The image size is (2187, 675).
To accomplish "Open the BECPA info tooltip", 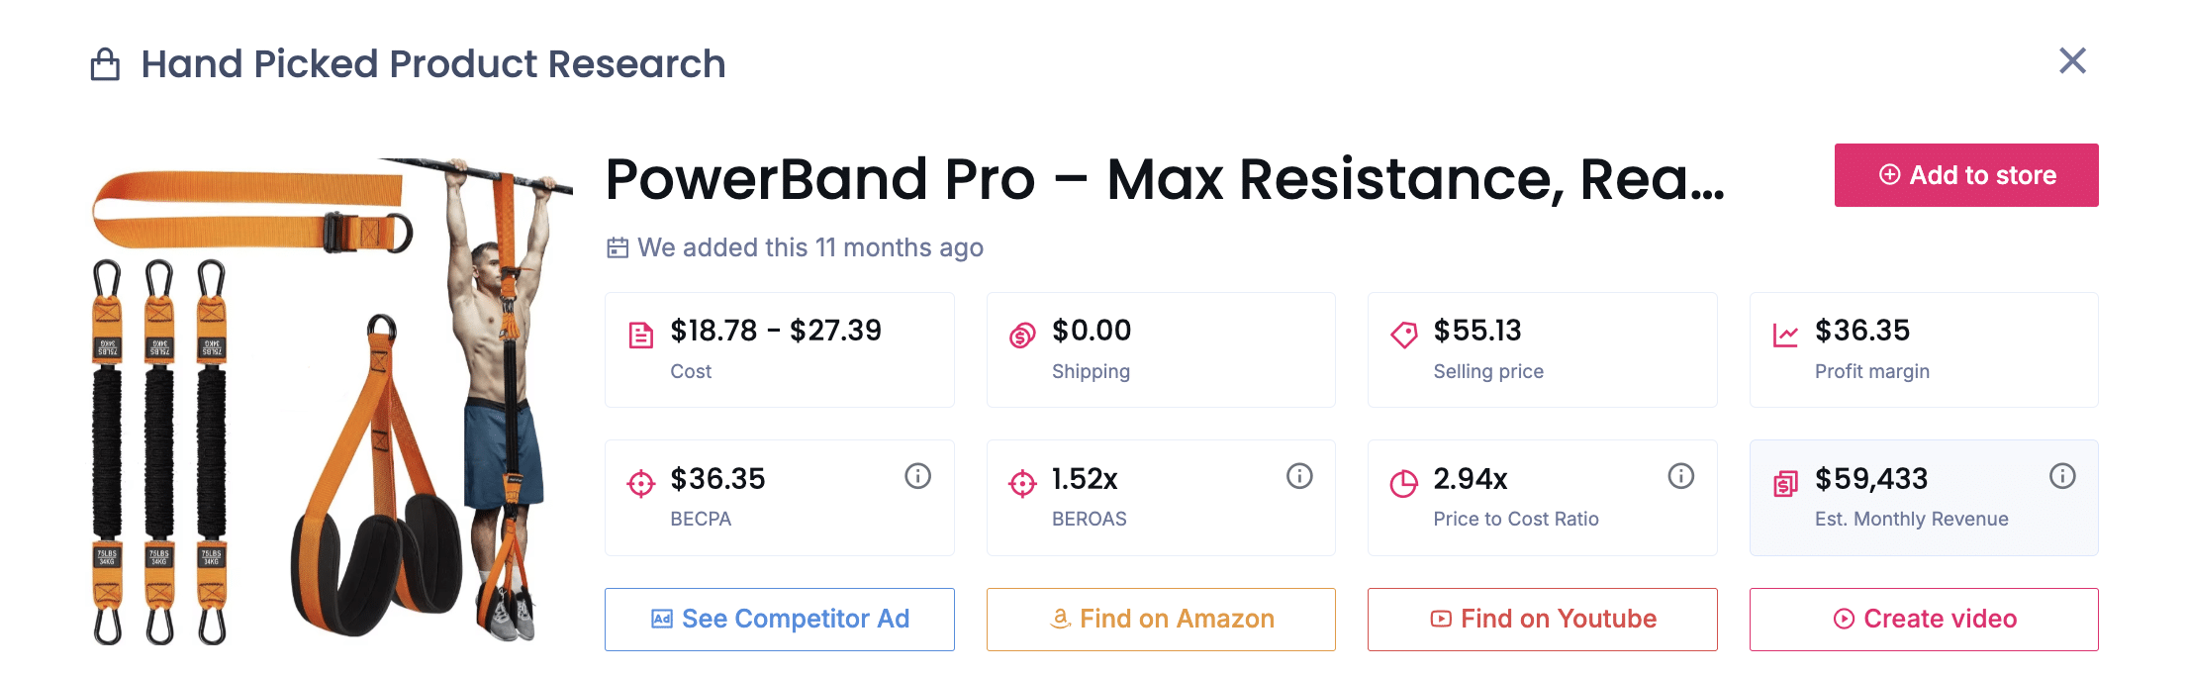I will click(x=917, y=476).
